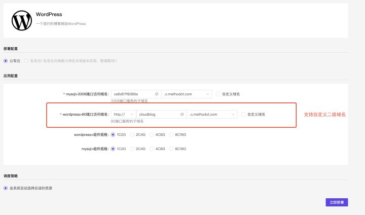Click the 应用配置 section heading
The height and width of the screenshot is (215, 365).
coord(11,76)
